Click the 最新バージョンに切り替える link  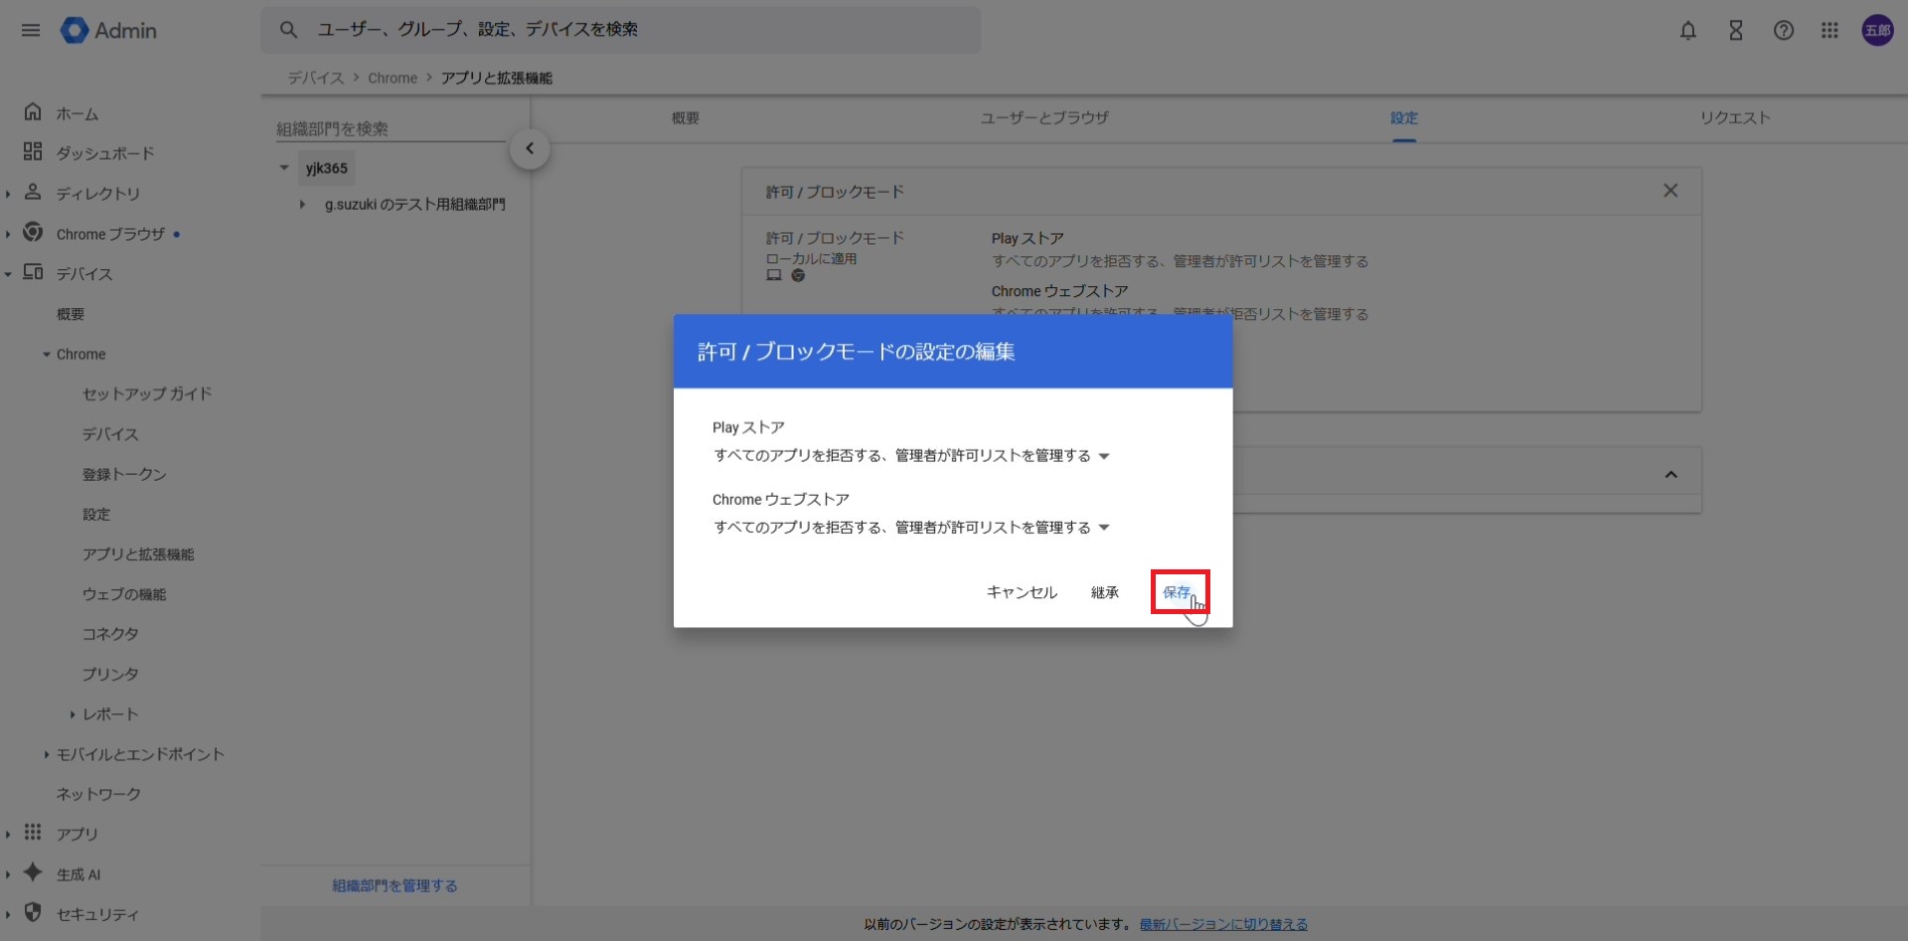[x=1222, y=924]
